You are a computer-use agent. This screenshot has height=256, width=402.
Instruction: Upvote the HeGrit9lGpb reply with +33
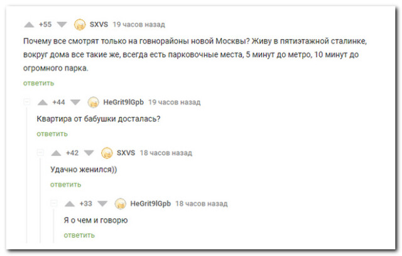click(70, 204)
